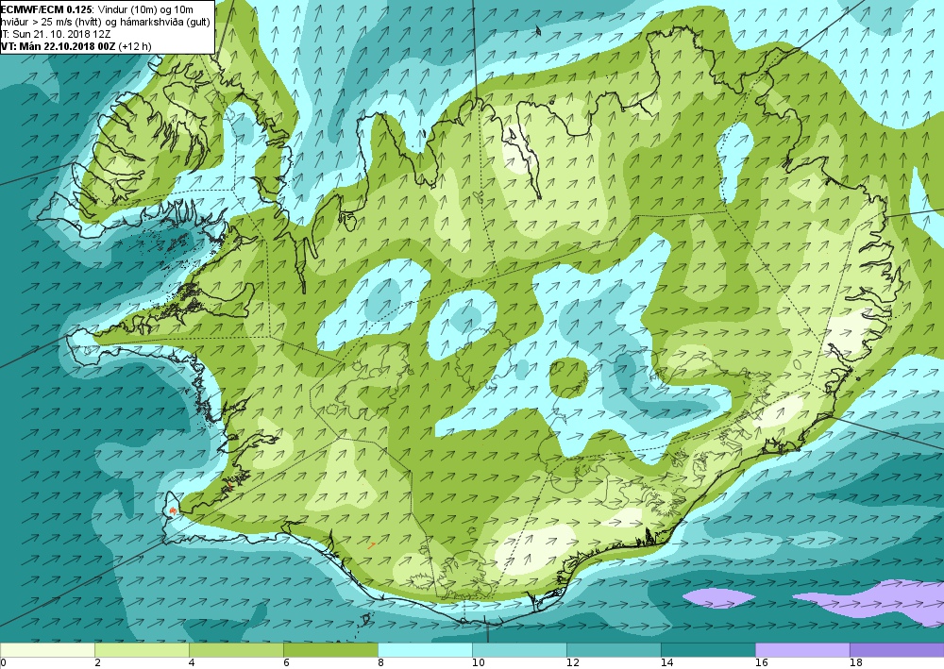Click the legend scale label '10'
Viewport: 944px width, 669px height.
tap(478, 663)
